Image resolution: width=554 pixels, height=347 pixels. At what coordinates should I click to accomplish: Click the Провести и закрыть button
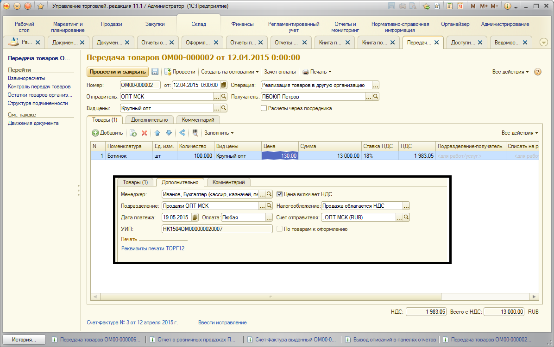click(x=118, y=72)
